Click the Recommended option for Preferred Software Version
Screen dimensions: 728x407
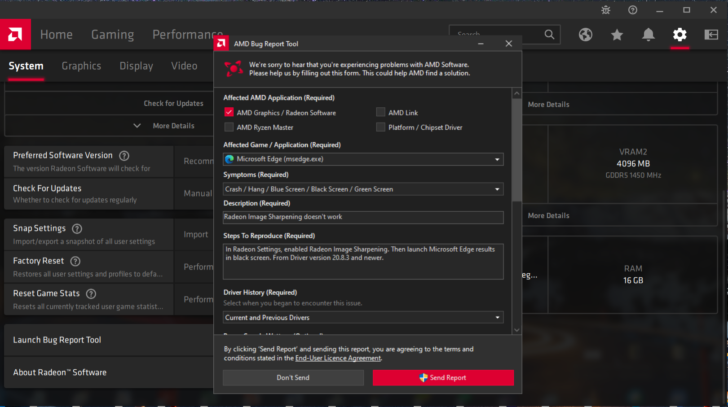tap(199, 161)
